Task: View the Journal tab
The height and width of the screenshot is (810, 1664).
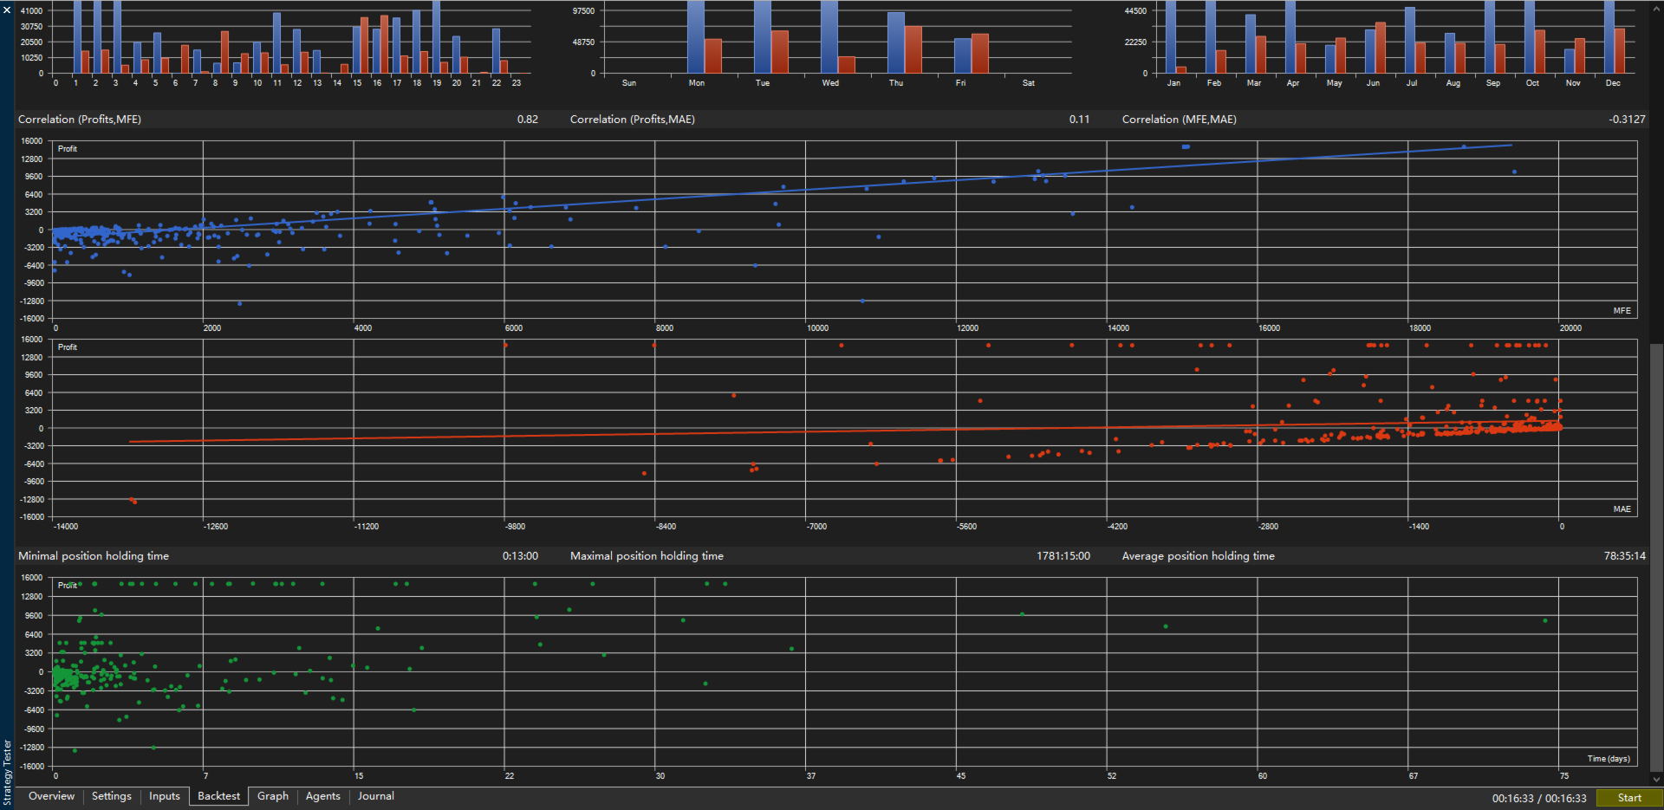Action: click(x=376, y=796)
